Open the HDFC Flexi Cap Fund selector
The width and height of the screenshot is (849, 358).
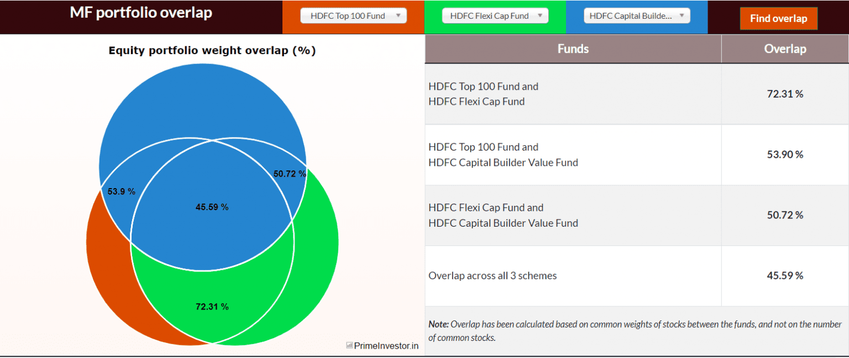pyautogui.click(x=494, y=15)
